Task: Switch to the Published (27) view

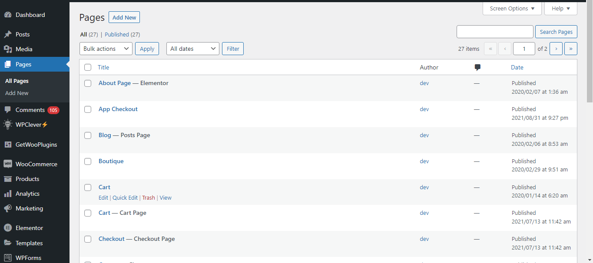Action: coord(122,34)
